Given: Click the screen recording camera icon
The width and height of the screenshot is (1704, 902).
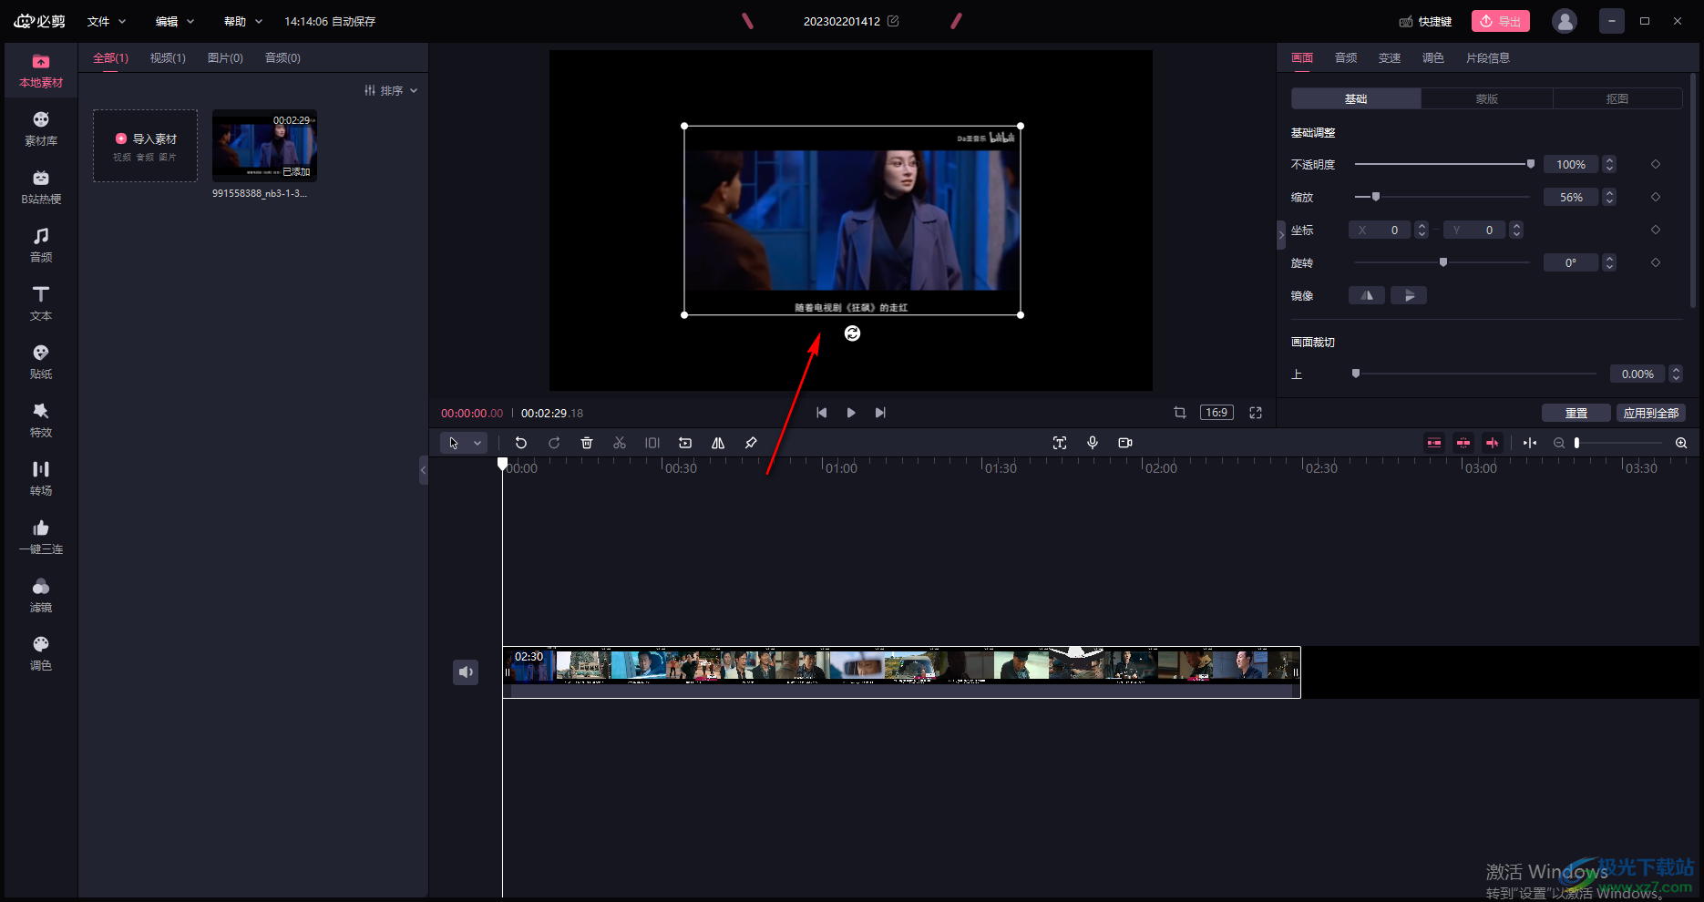Looking at the screenshot, I should point(1125,443).
